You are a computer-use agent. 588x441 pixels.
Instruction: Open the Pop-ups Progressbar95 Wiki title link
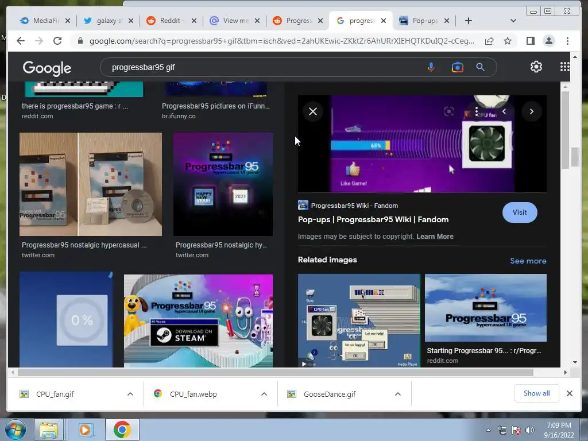[x=373, y=219]
